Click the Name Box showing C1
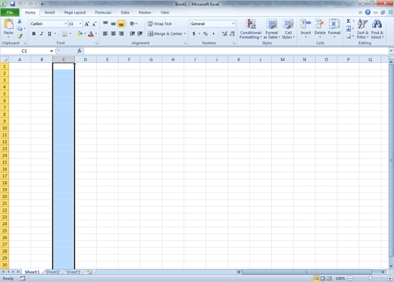 click(x=25, y=51)
